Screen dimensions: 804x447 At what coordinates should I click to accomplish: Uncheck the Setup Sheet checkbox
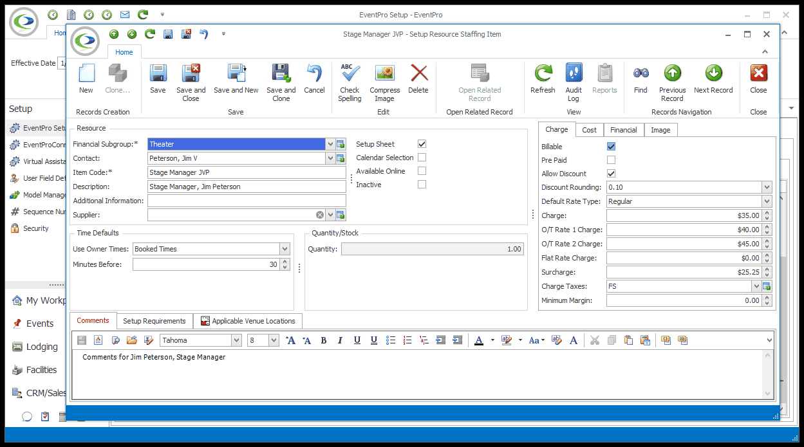click(x=422, y=144)
